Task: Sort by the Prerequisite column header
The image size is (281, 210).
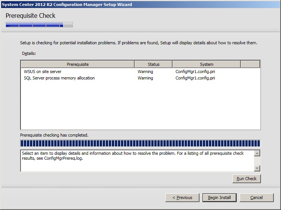Action: pos(77,64)
